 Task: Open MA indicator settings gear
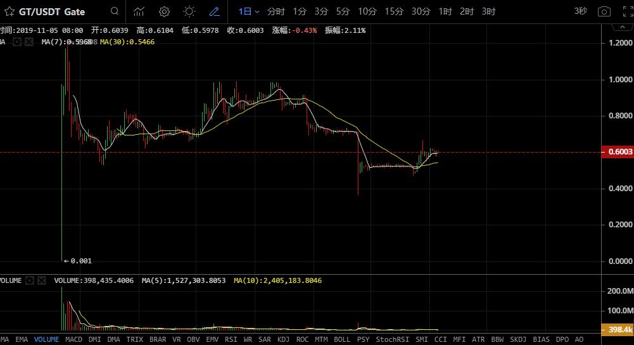point(17,42)
